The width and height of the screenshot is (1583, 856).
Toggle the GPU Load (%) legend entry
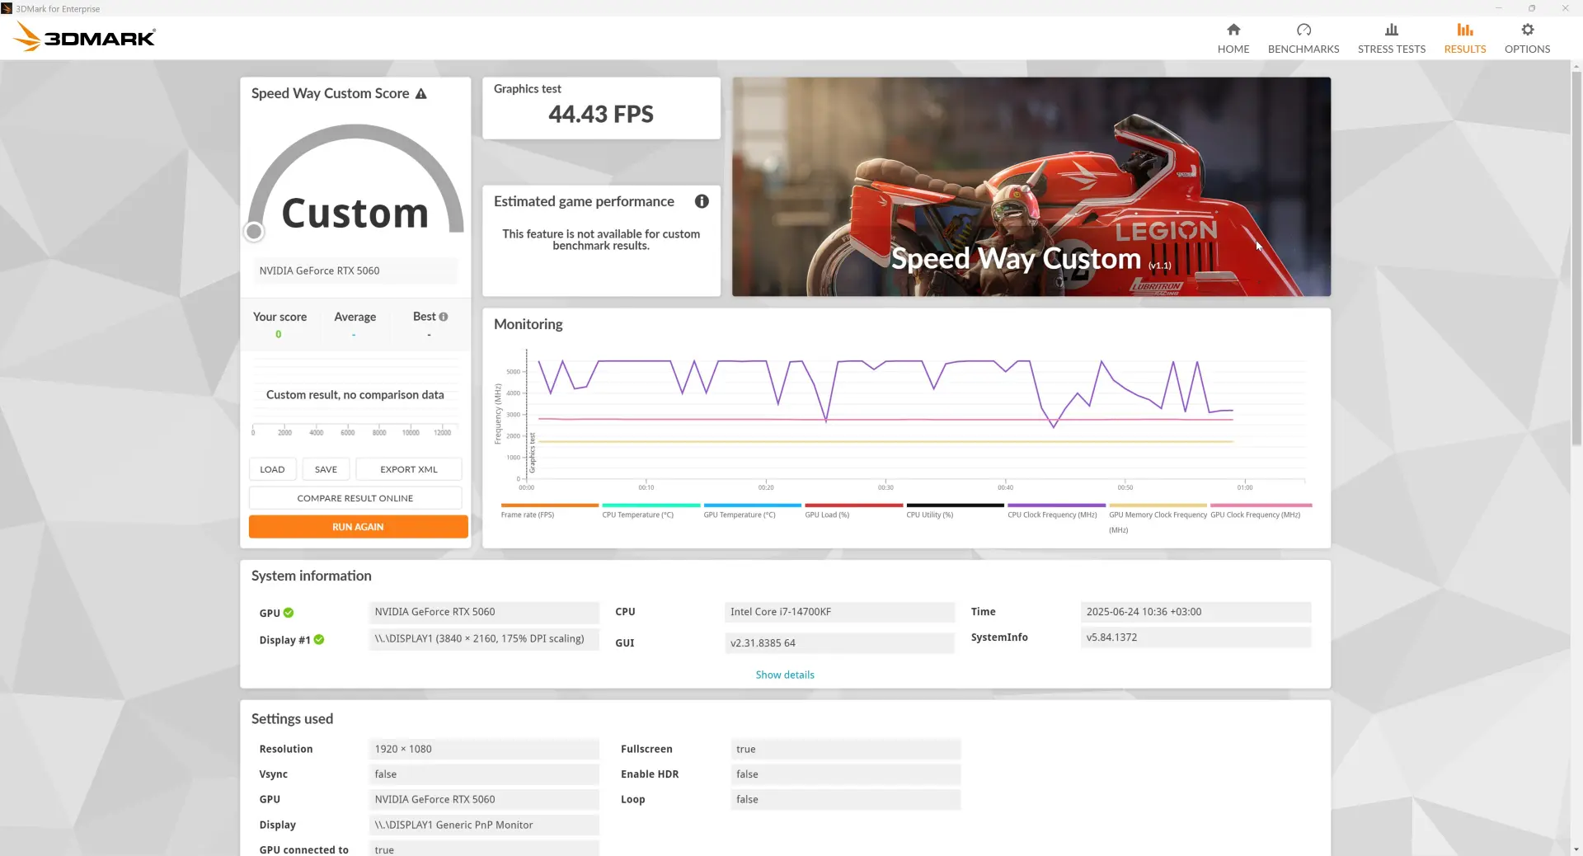coord(853,510)
